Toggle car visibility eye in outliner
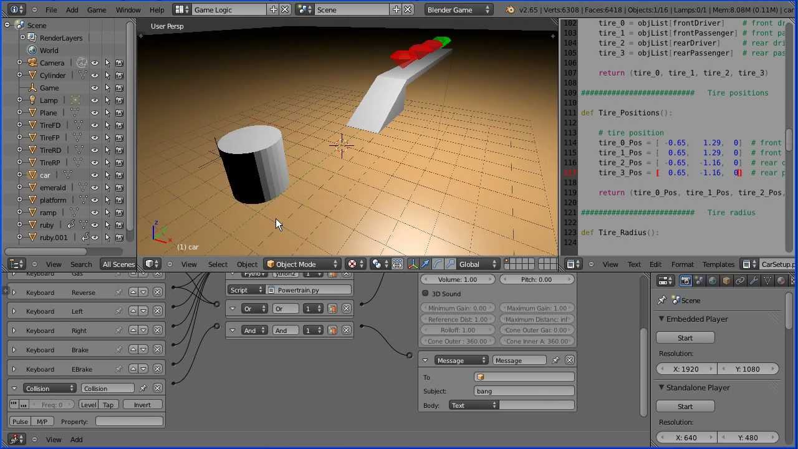 coord(95,175)
